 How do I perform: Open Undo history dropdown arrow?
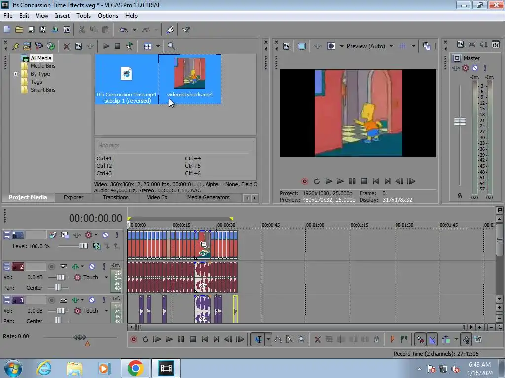[134, 30]
